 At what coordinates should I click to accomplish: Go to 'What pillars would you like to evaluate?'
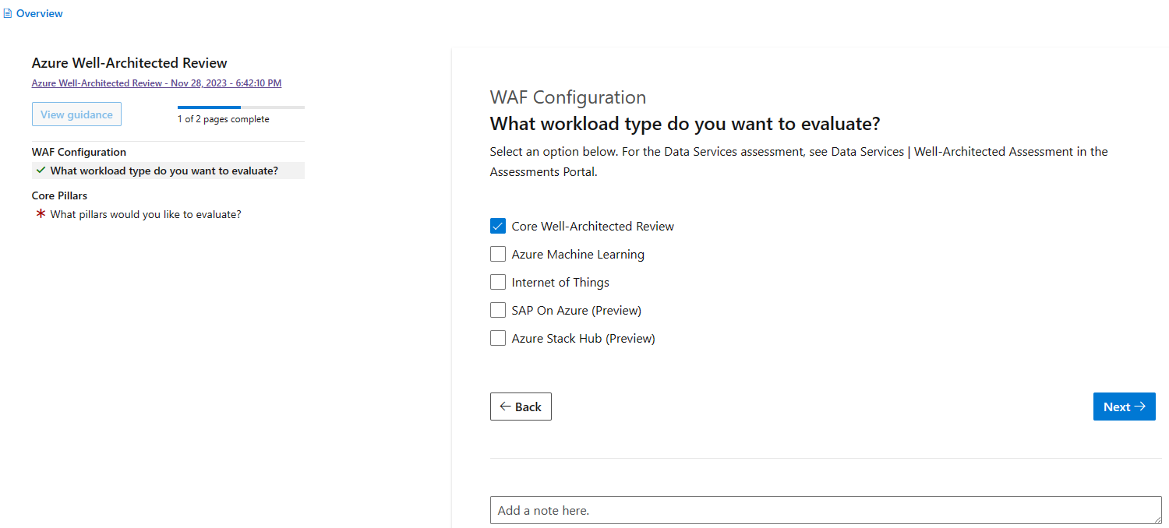coord(146,214)
